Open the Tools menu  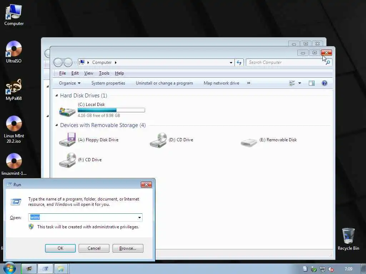[104, 73]
